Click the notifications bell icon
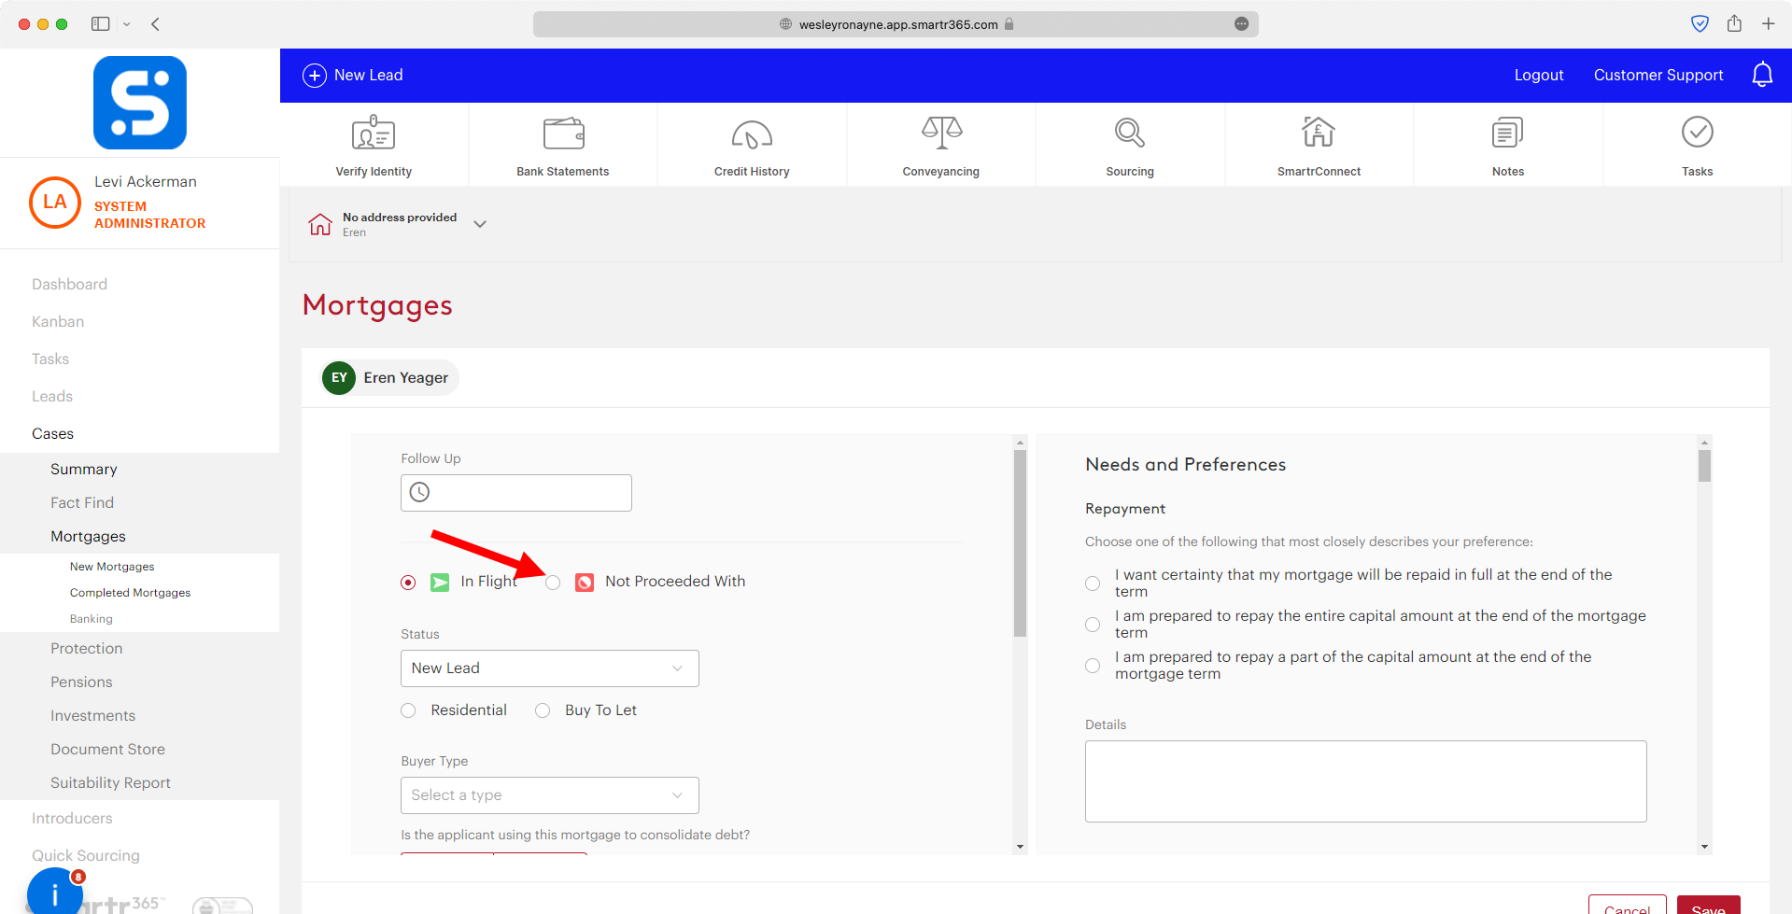This screenshot has height=914, width=1792. pyautogui.click(x=1762, y=75)
